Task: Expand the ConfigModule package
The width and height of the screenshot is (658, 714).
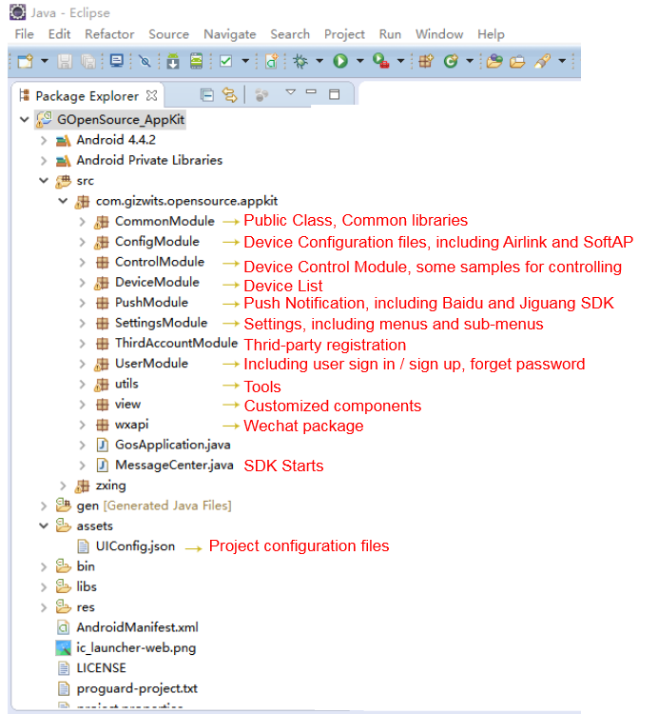Action: [83, 242]
